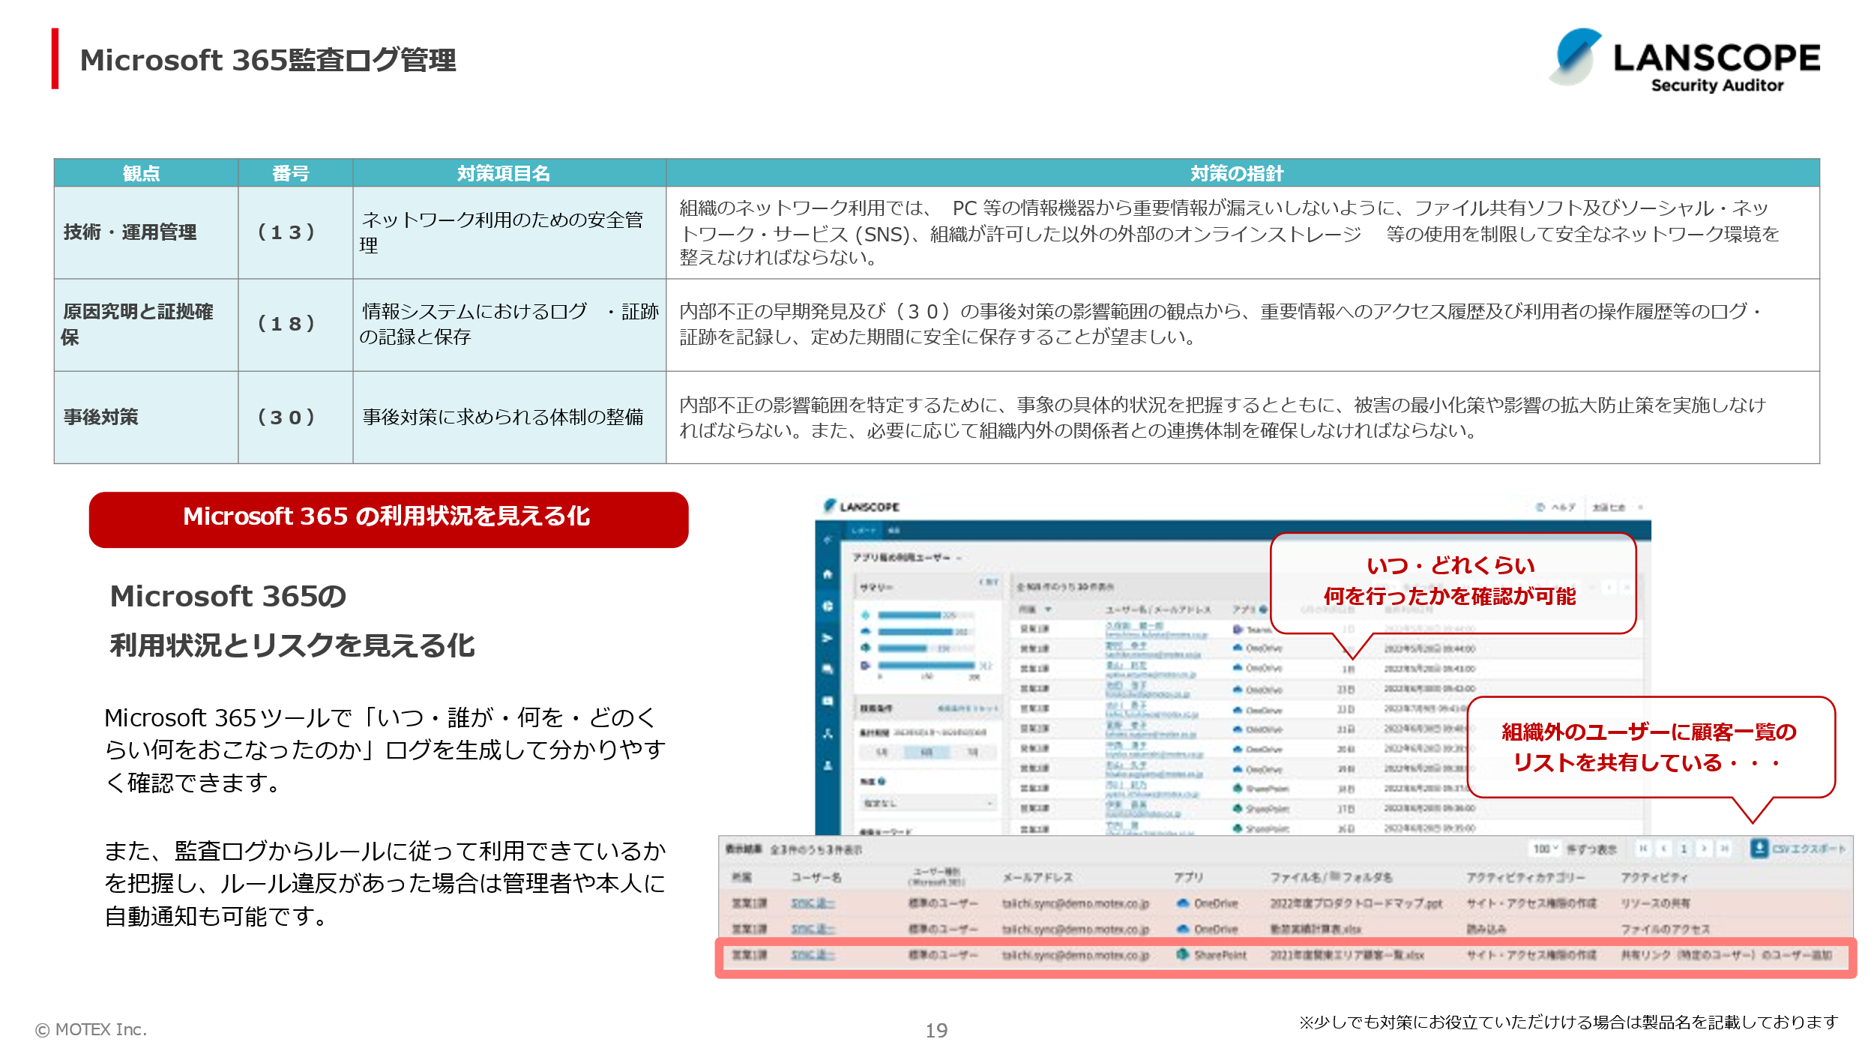The height and width of the screenshot is (1054, 1874).
Task: Click page number 1 in pagination
Action: 1684,849
